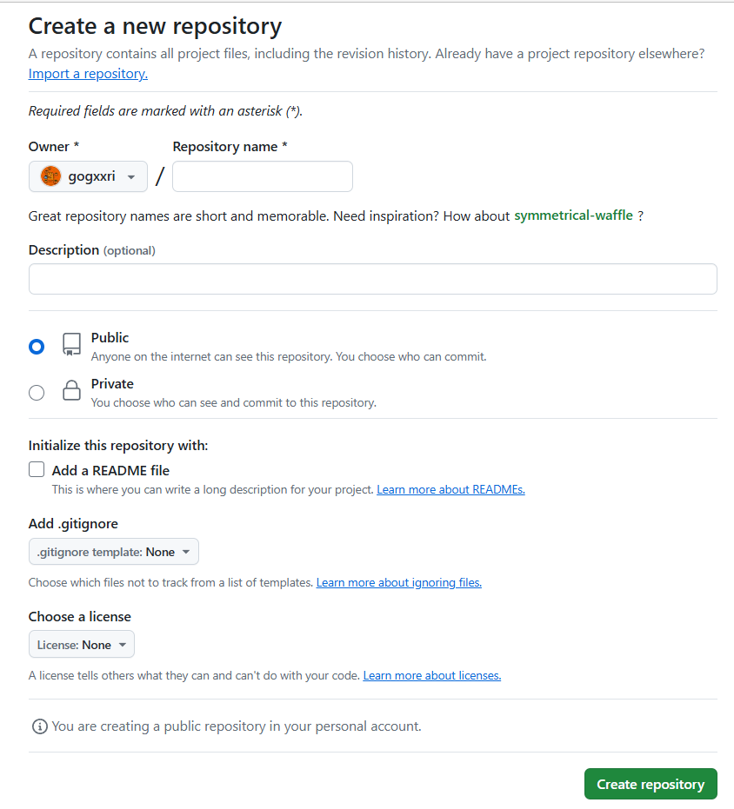Click the caret arrow on License button
This screenshot has width=734, height=809.
point(123,645)
